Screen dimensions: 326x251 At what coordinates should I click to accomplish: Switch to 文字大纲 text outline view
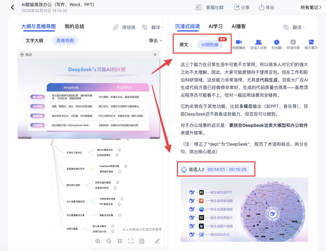click(34, 40)
